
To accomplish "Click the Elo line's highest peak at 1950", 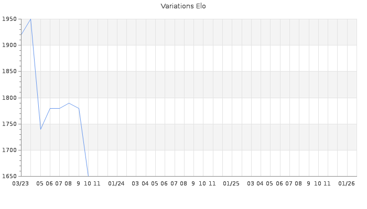I will [30, 19].
